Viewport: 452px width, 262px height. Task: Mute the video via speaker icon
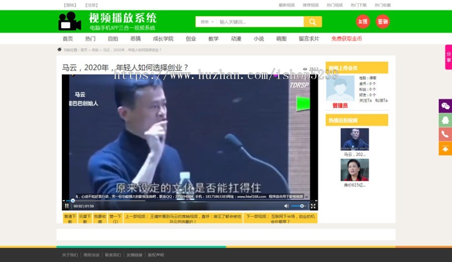(x=286, y=206)
